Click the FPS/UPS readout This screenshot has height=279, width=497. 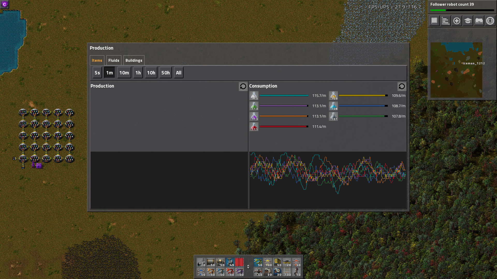395,7
